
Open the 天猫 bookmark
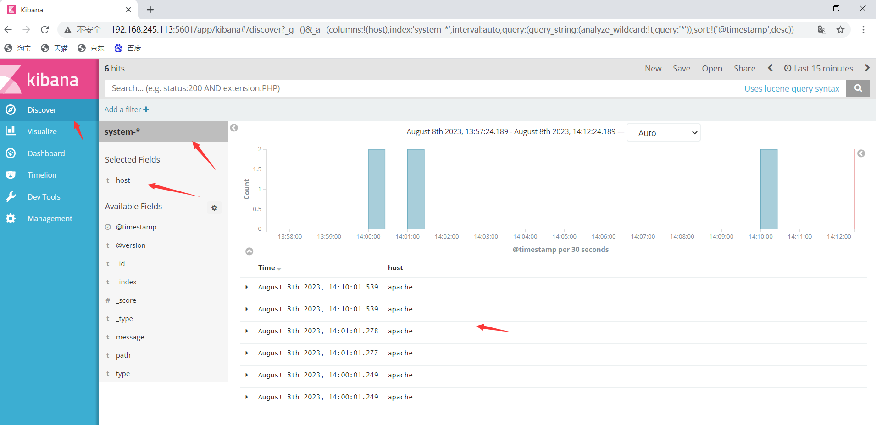click(x=54, y=48)
